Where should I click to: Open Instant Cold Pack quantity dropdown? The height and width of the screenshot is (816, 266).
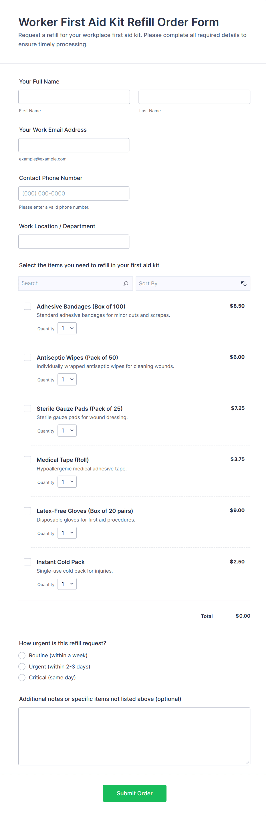point(67,584)
